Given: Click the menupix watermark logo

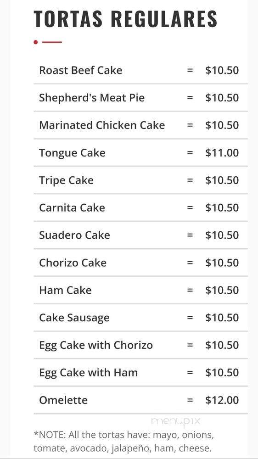Looking at the screenshot, I should (x=176, y=421).
